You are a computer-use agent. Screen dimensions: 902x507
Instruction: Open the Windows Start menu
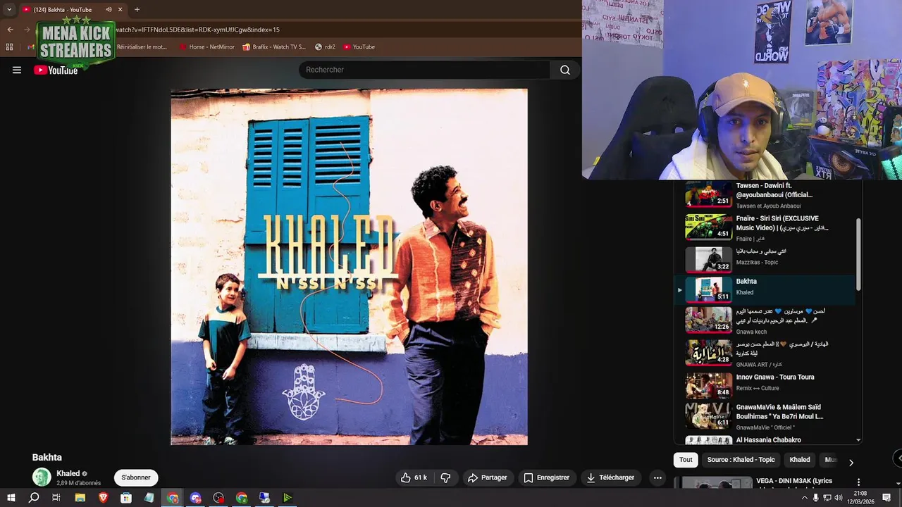11,498
